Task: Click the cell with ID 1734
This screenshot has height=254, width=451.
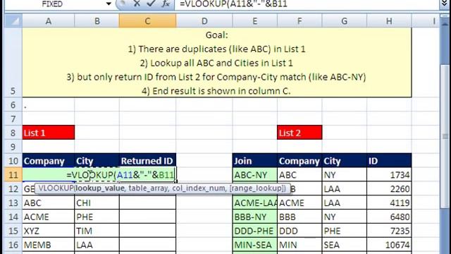Action: click(389, 175)
